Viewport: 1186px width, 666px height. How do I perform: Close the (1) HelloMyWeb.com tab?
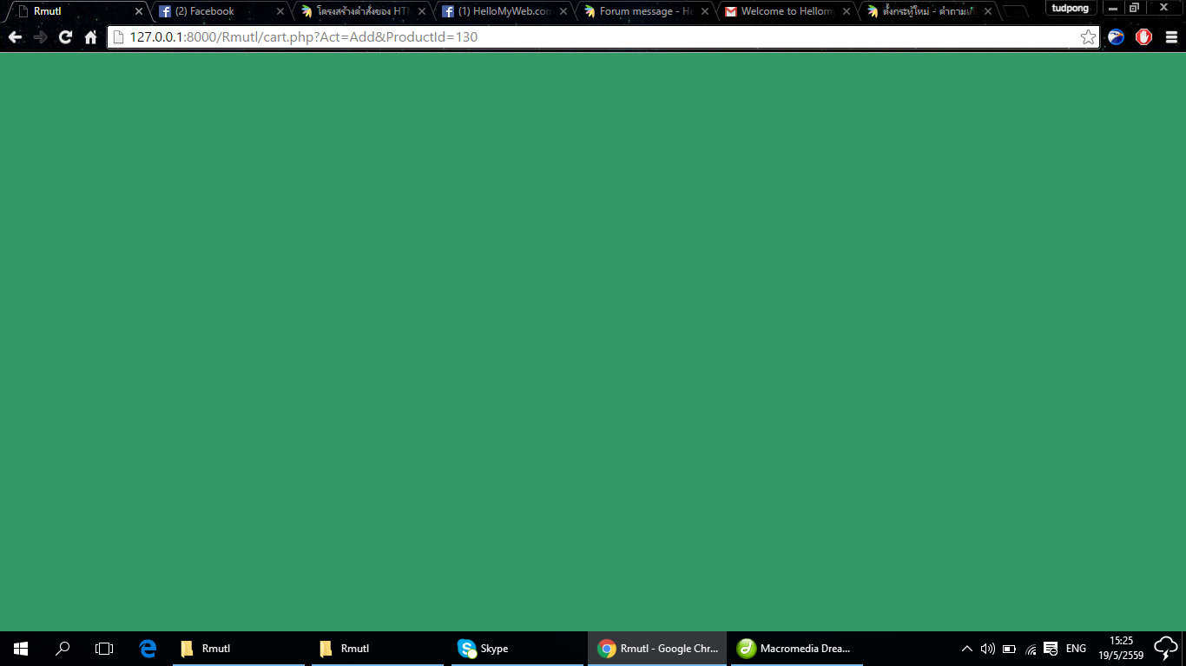(x=563, y=11)
